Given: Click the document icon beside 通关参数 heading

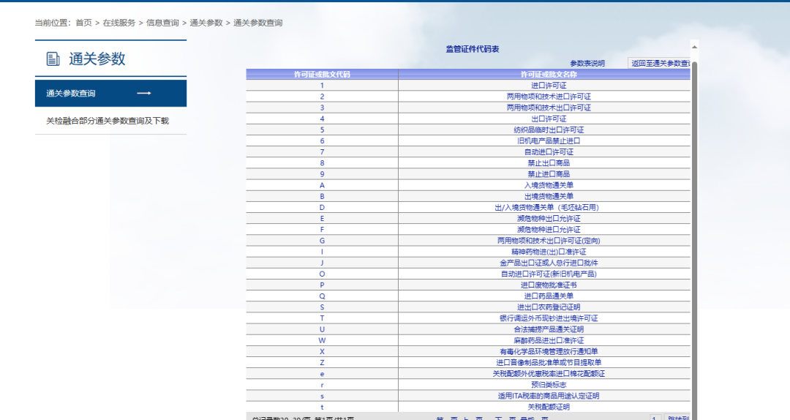Looking at the screenshot, I should click(x=53, y=59).
